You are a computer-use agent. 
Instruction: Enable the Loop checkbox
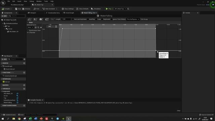tap(96, 19)
